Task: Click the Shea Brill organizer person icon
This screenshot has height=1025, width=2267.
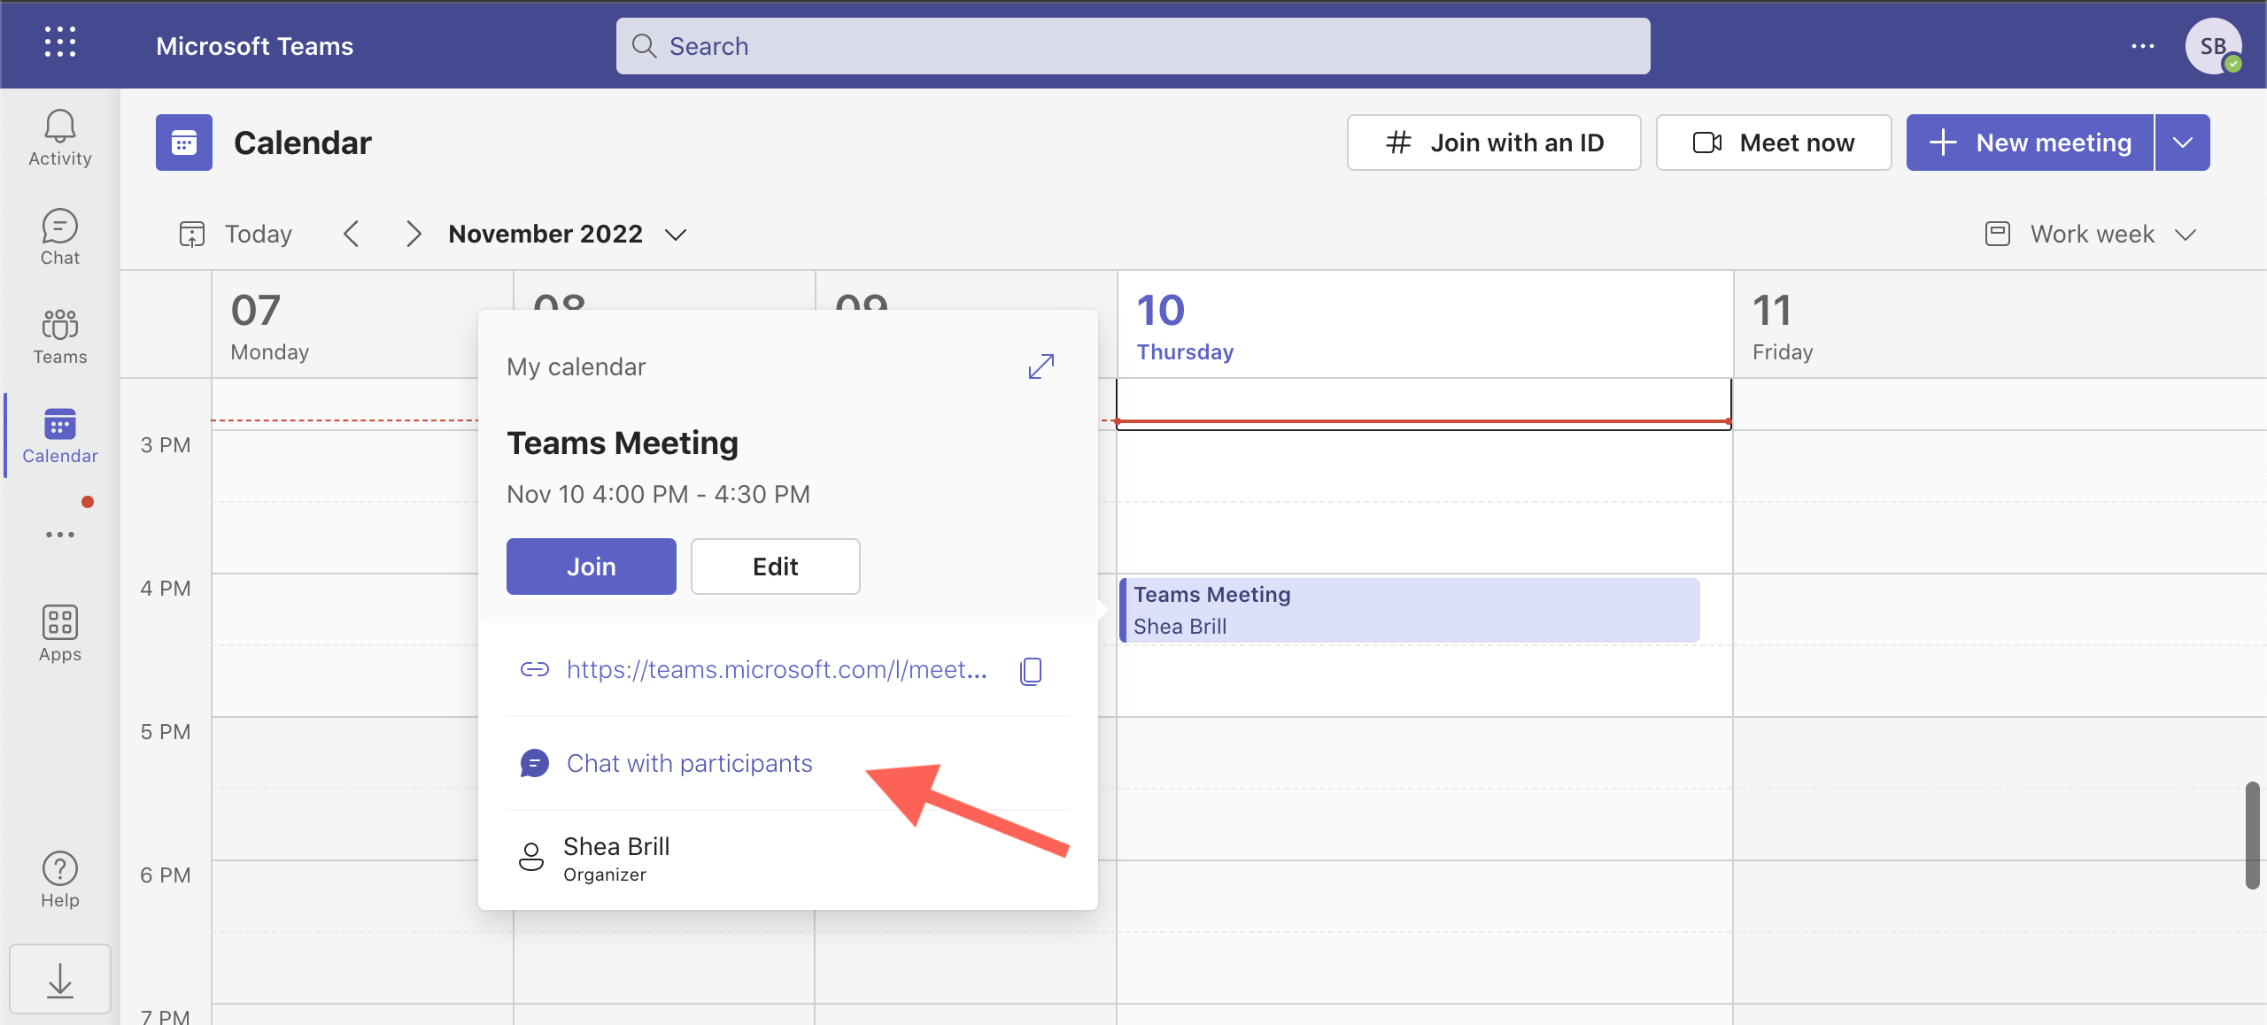Action: click(531, 857)
